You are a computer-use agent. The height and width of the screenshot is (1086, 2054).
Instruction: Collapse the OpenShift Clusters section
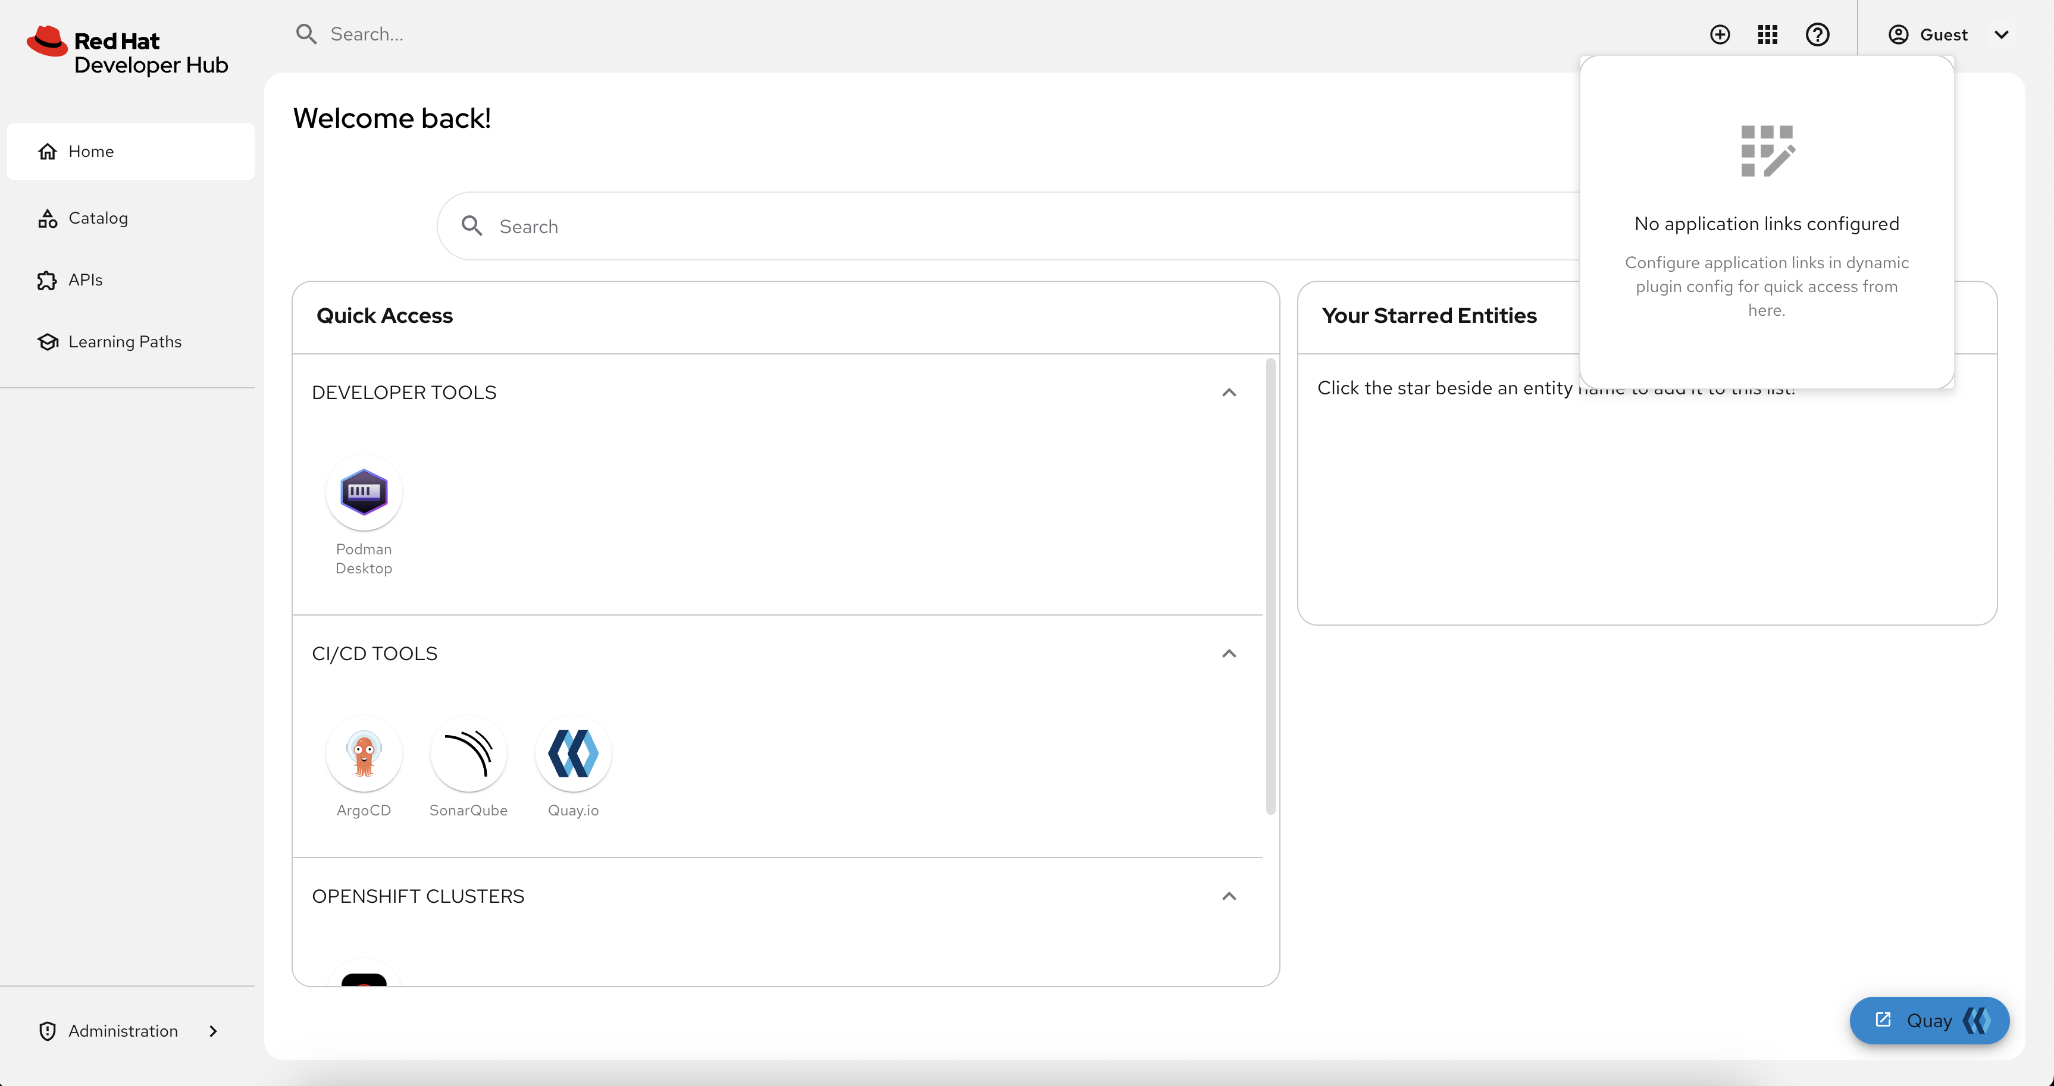click(x=1229, y=896)
